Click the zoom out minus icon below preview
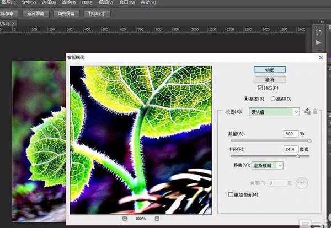This screenshot has width=331, height=228. (x=124, y=219)
